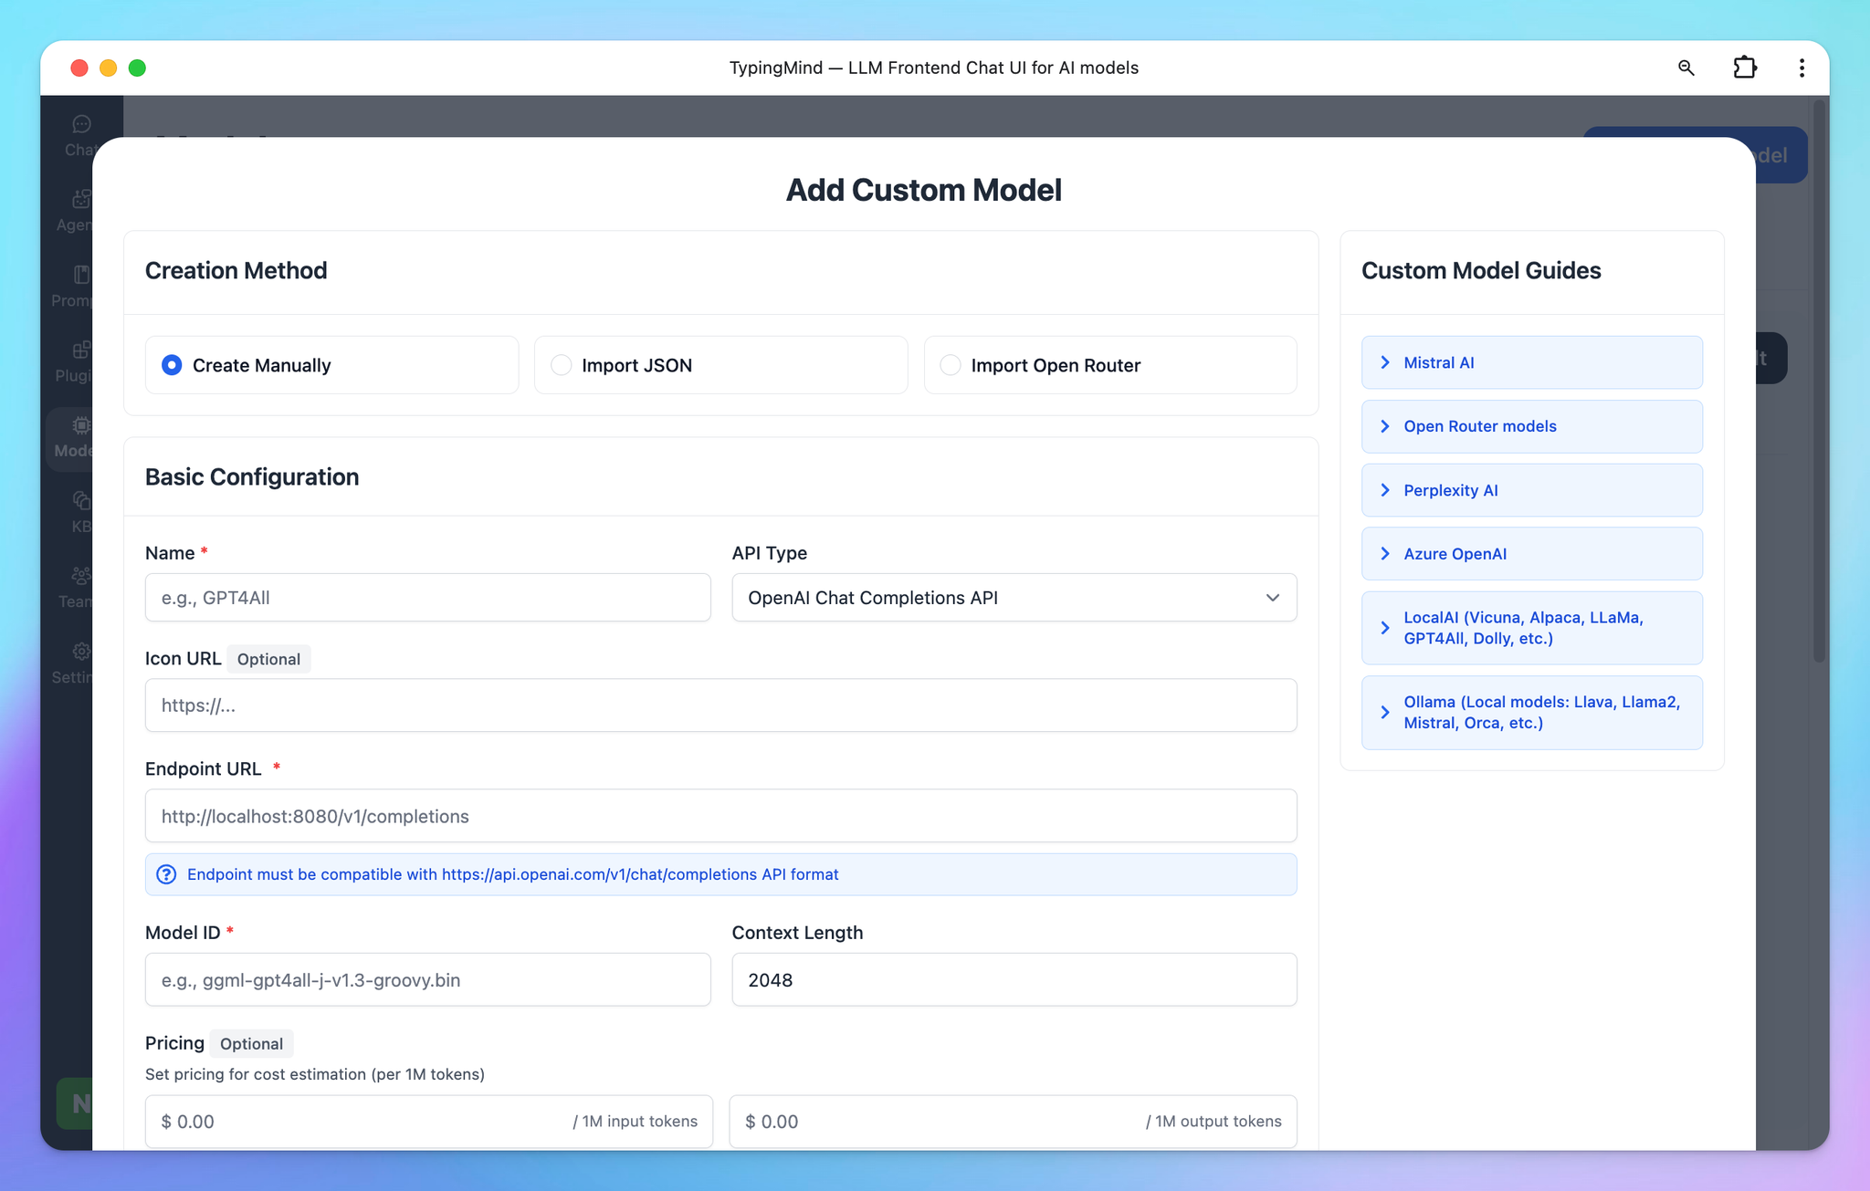1870x1191 pixels.
Task: Click the Chat sidebar icon
Action: pos(80,125)
